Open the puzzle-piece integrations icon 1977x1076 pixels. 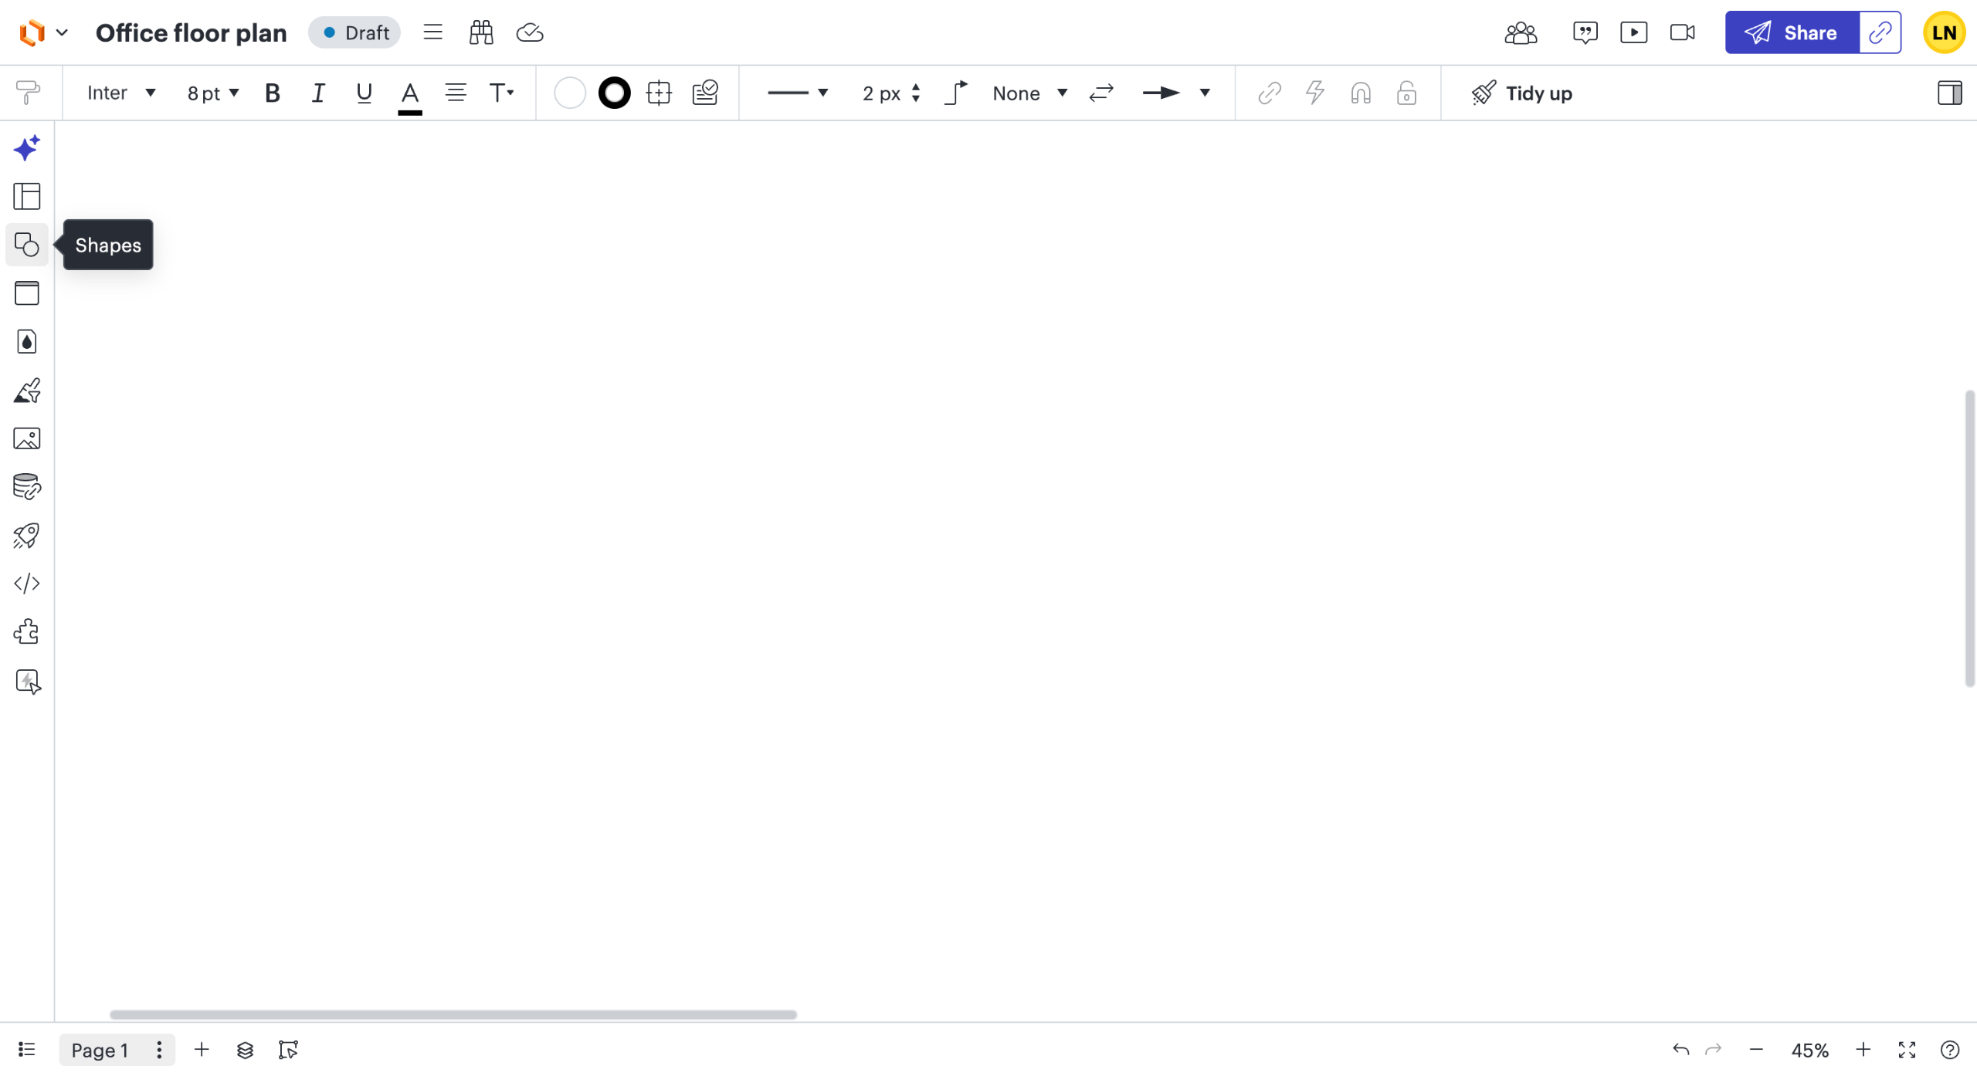pyautogui.click(x=27, y=632)
